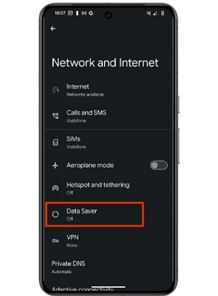218x296 pixels.
Task: Open SIMs Vodafone settings
Action: coord(108,142)
